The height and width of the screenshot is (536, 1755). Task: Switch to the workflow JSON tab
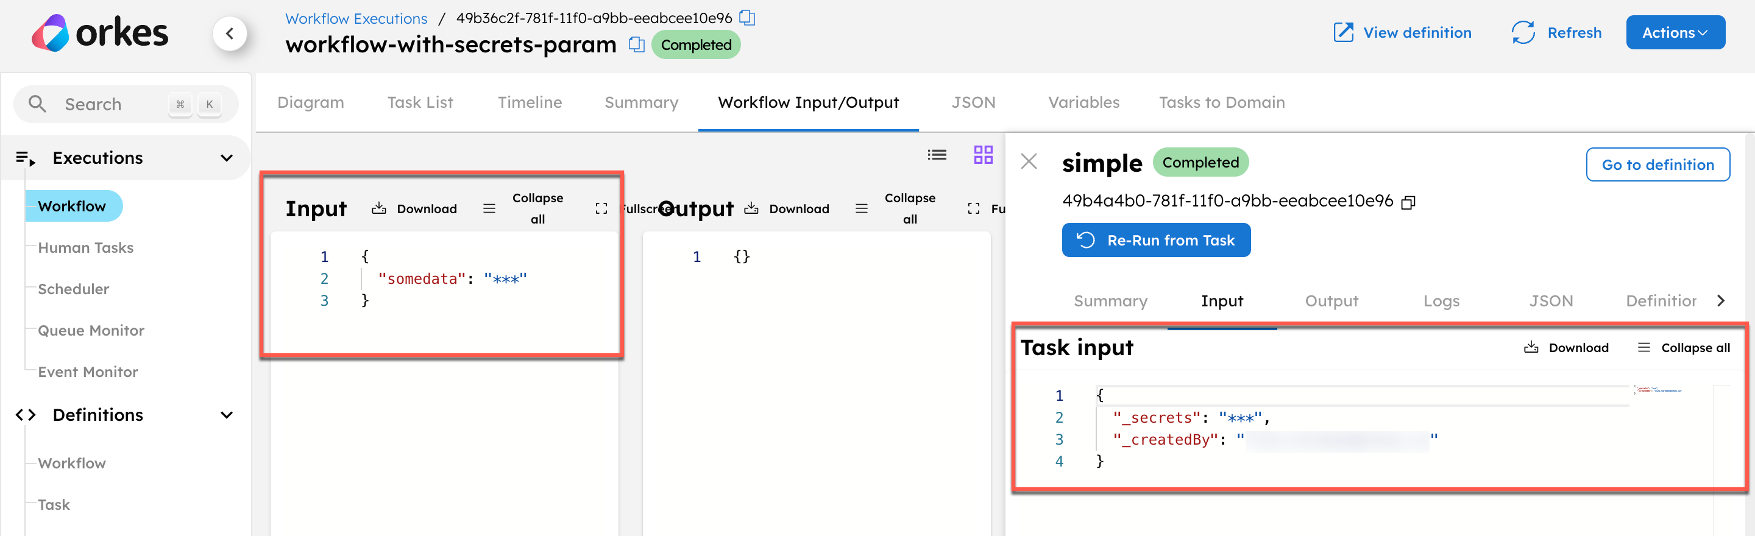click(974, 102)
